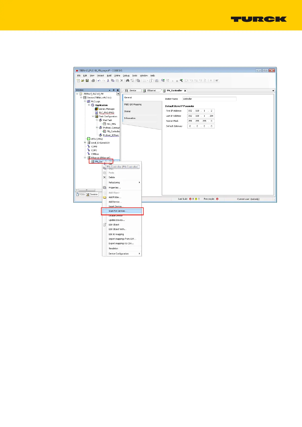This screenshot has width=302, height=427.
Task: Click the Last IP Address field
Action: click(201, 116)
